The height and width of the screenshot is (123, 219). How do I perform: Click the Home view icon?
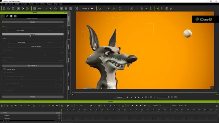(55, 9)
